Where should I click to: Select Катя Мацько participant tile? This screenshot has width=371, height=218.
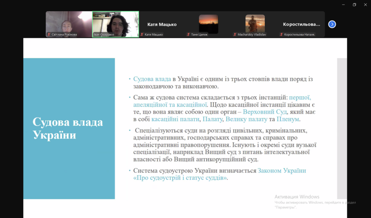162,24
